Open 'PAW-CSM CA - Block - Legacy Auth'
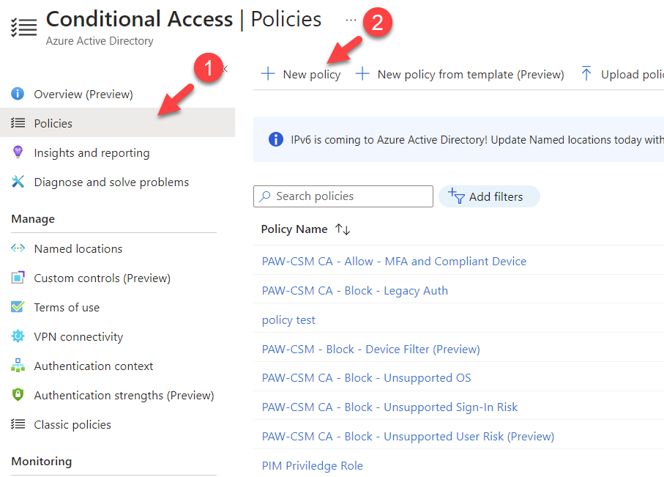Viewport: 664px width, 477px height. (x=354, y=290)
